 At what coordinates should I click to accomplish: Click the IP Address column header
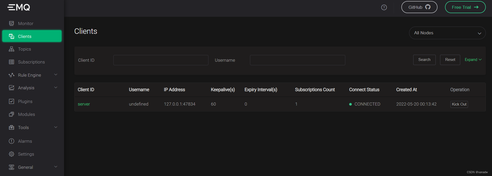coord(174,90)
